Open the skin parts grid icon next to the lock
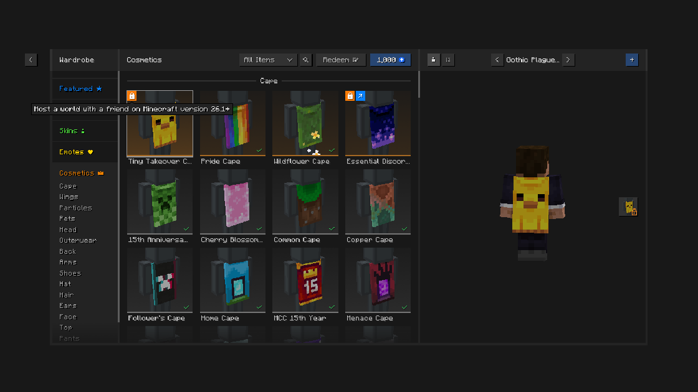Image resolution: width=698 pixels, height=392 pixels. (x=447, y=60)
